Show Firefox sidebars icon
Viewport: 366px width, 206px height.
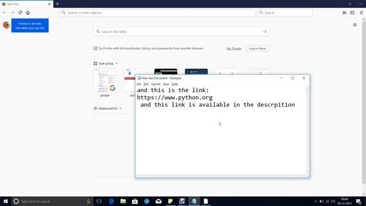352,13
